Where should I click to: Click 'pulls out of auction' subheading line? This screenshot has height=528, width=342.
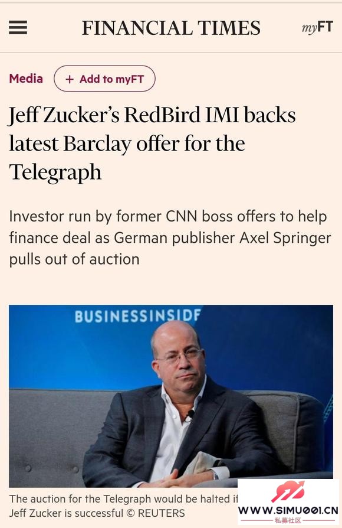pos(74,259)
